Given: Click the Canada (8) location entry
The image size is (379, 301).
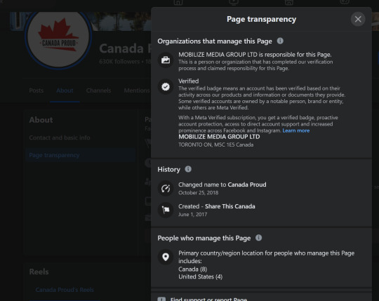Looking at the screenshot, I should click(x=192, y=269).
